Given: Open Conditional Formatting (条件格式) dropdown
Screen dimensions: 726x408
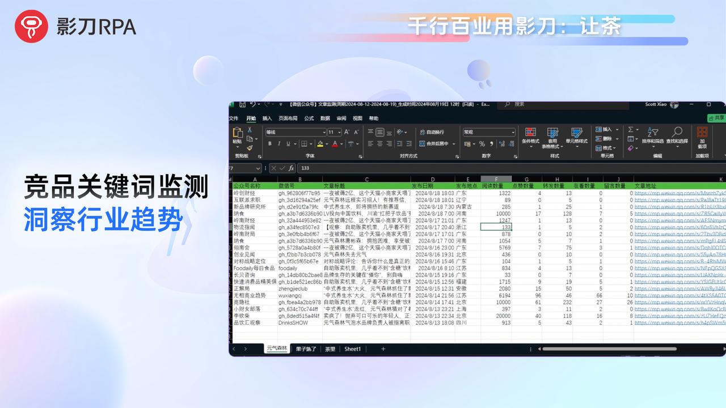Looking at the screenshot, I should pyautogui.click(x=530, y=138).
